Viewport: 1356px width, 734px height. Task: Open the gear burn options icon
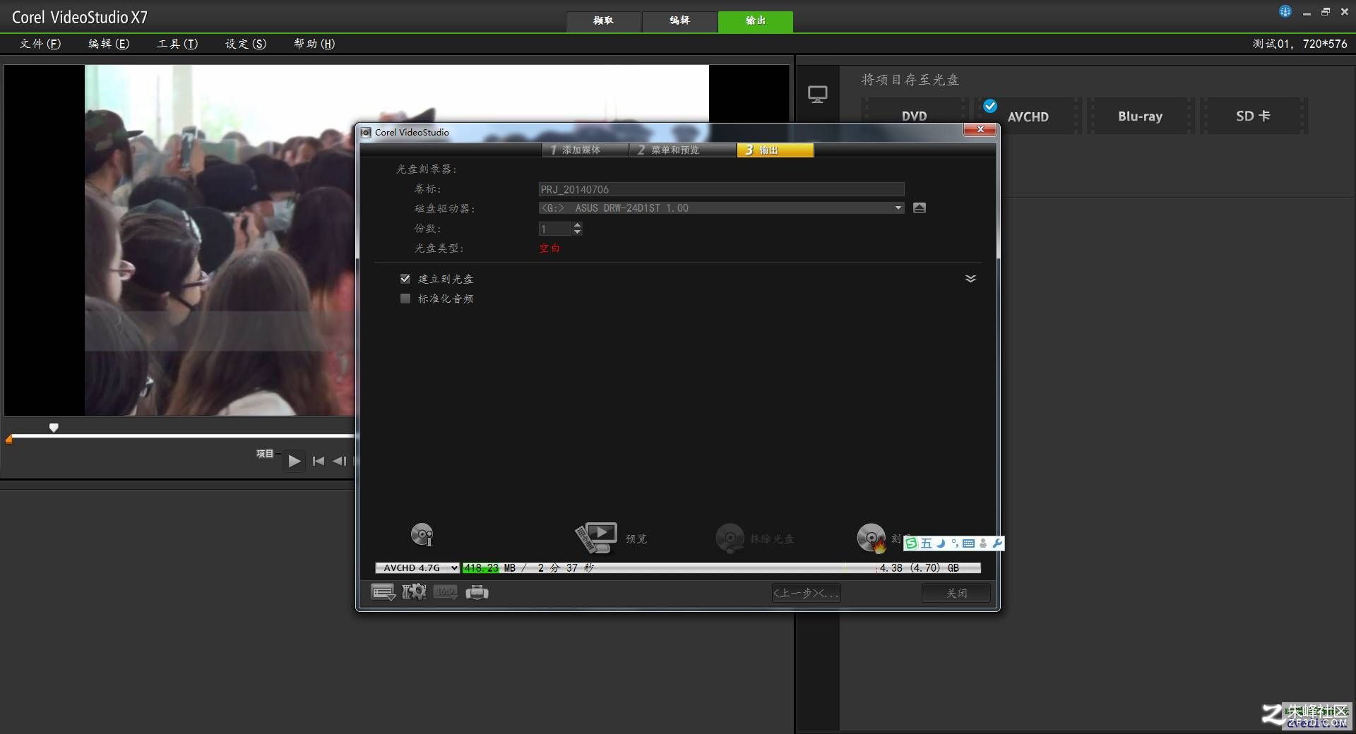(414, 591)
